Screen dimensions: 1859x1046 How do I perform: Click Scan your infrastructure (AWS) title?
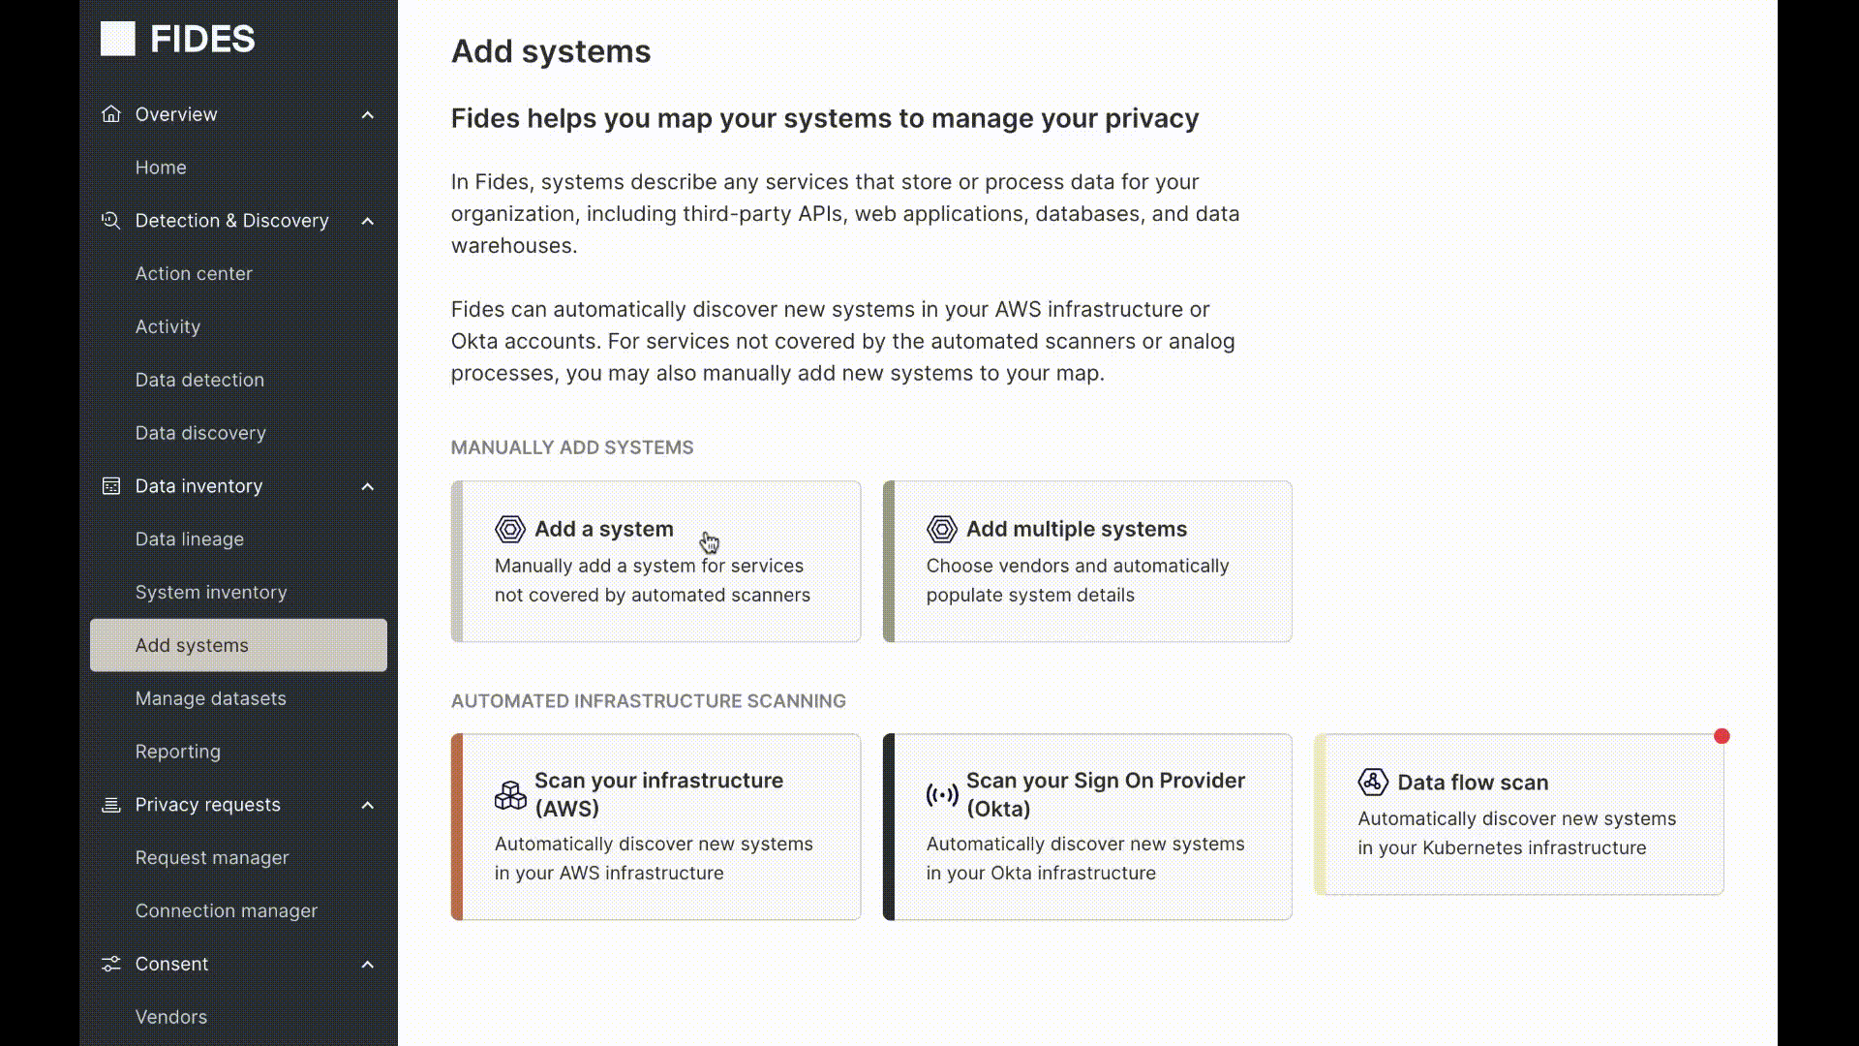coord(658,794)
